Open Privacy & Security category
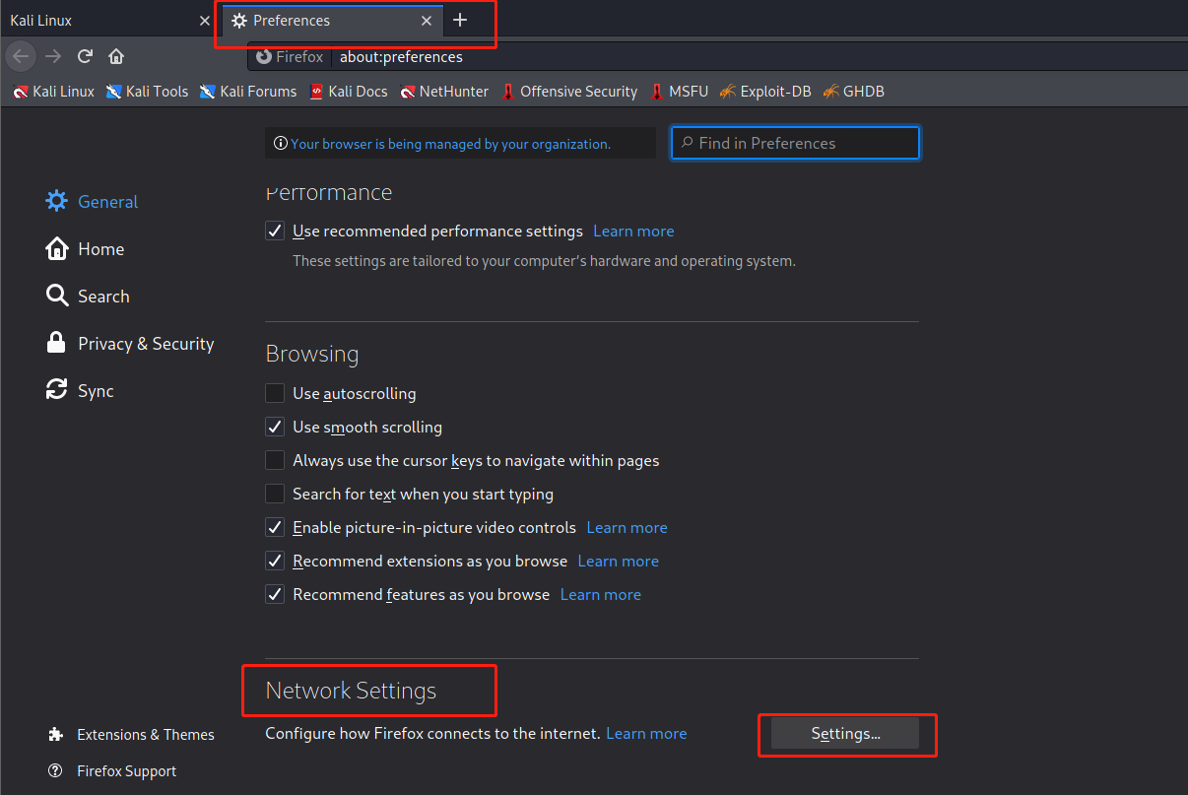1188x795 pixels. [x=130, y=344]
